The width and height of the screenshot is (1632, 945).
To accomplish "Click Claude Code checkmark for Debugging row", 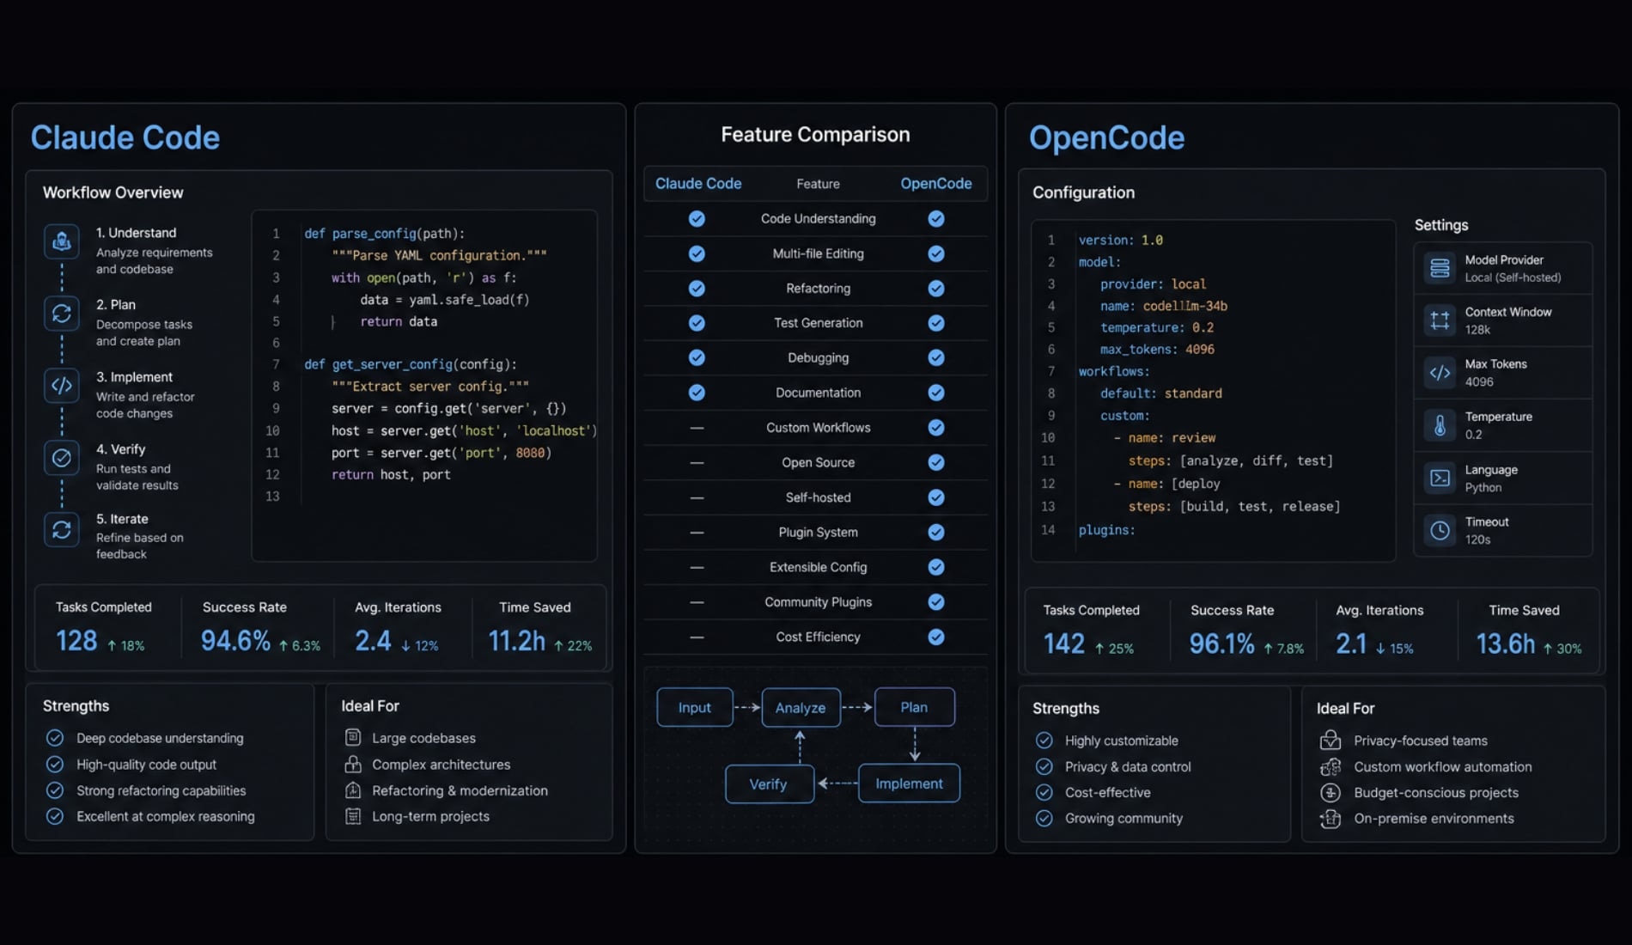I will [x=697, y=357].
